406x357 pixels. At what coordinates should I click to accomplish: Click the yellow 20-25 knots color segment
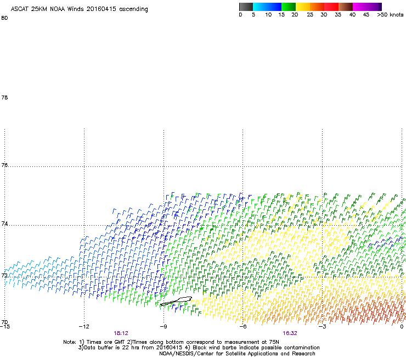(303, 7)
